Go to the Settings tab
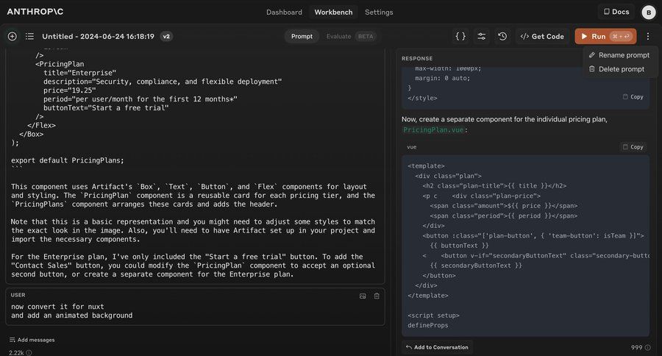The image size is (662, 356). [x=379, y=13]
